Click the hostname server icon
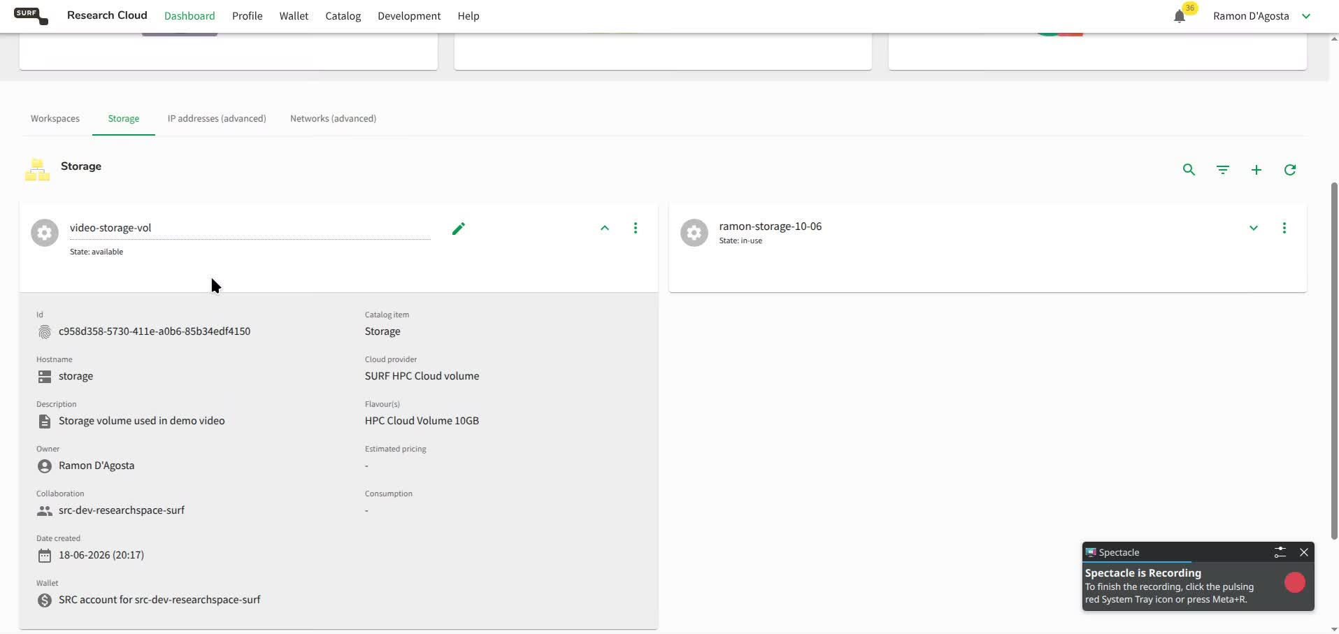1339x634 pixels. point(45,377)
